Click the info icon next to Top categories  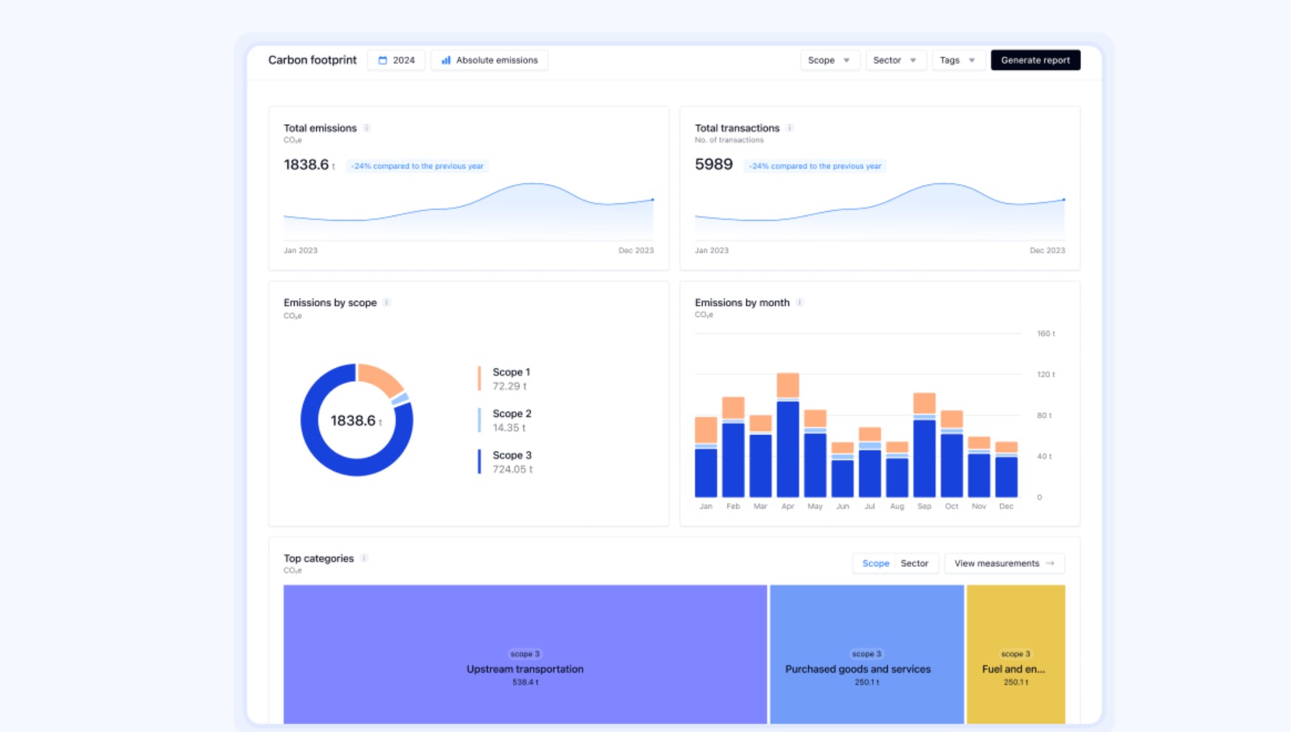(364, 558)
